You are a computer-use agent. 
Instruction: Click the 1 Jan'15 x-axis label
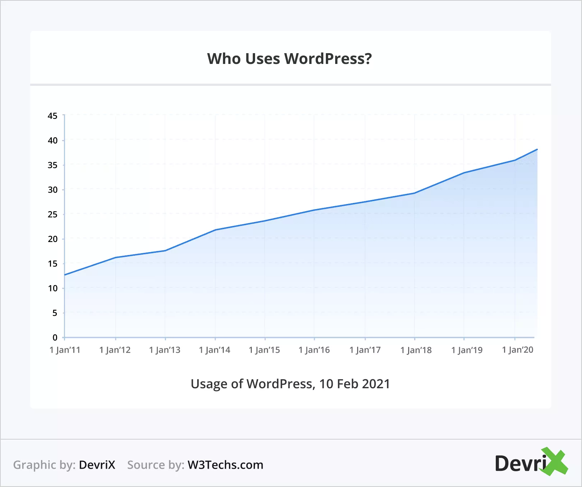click(x=264, y=350)
